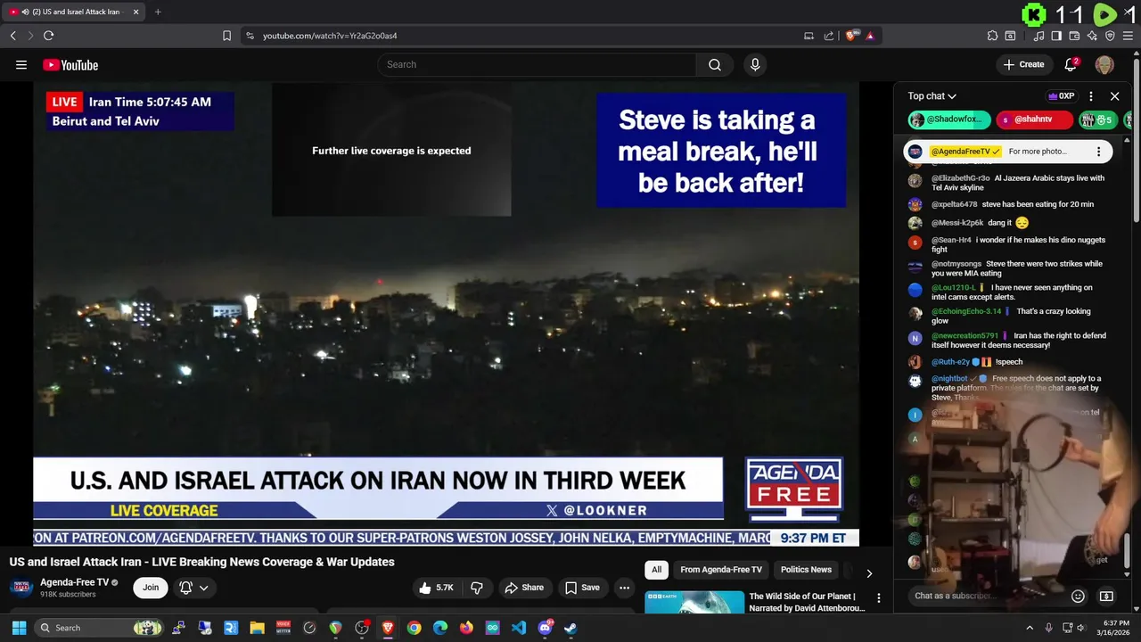Viewport: 1141px width, 642px height.
Task: Go to the YouTube home logo
Action: [x=70, y=64]
